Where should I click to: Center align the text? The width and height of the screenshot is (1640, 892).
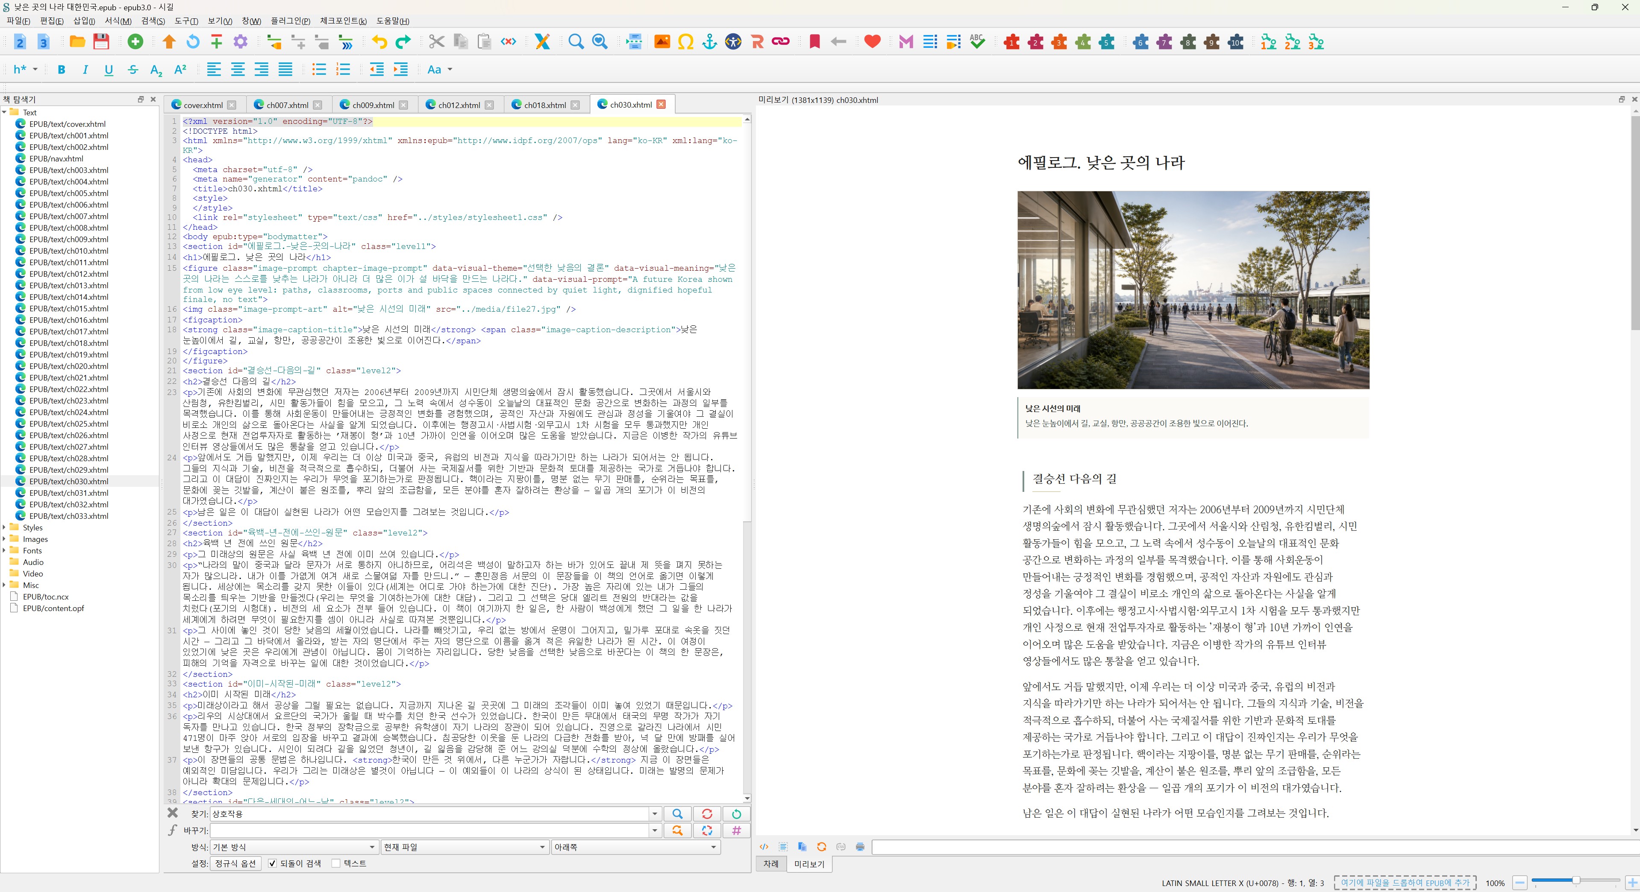click(238, 70)
